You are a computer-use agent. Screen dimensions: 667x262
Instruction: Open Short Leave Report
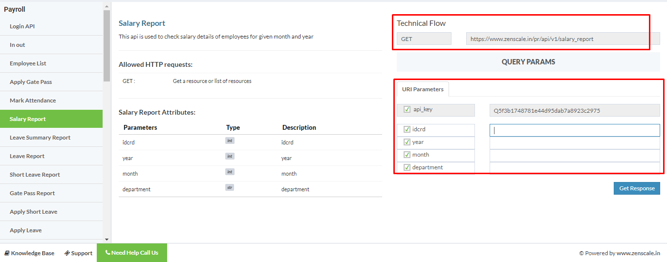coord(51,175)
